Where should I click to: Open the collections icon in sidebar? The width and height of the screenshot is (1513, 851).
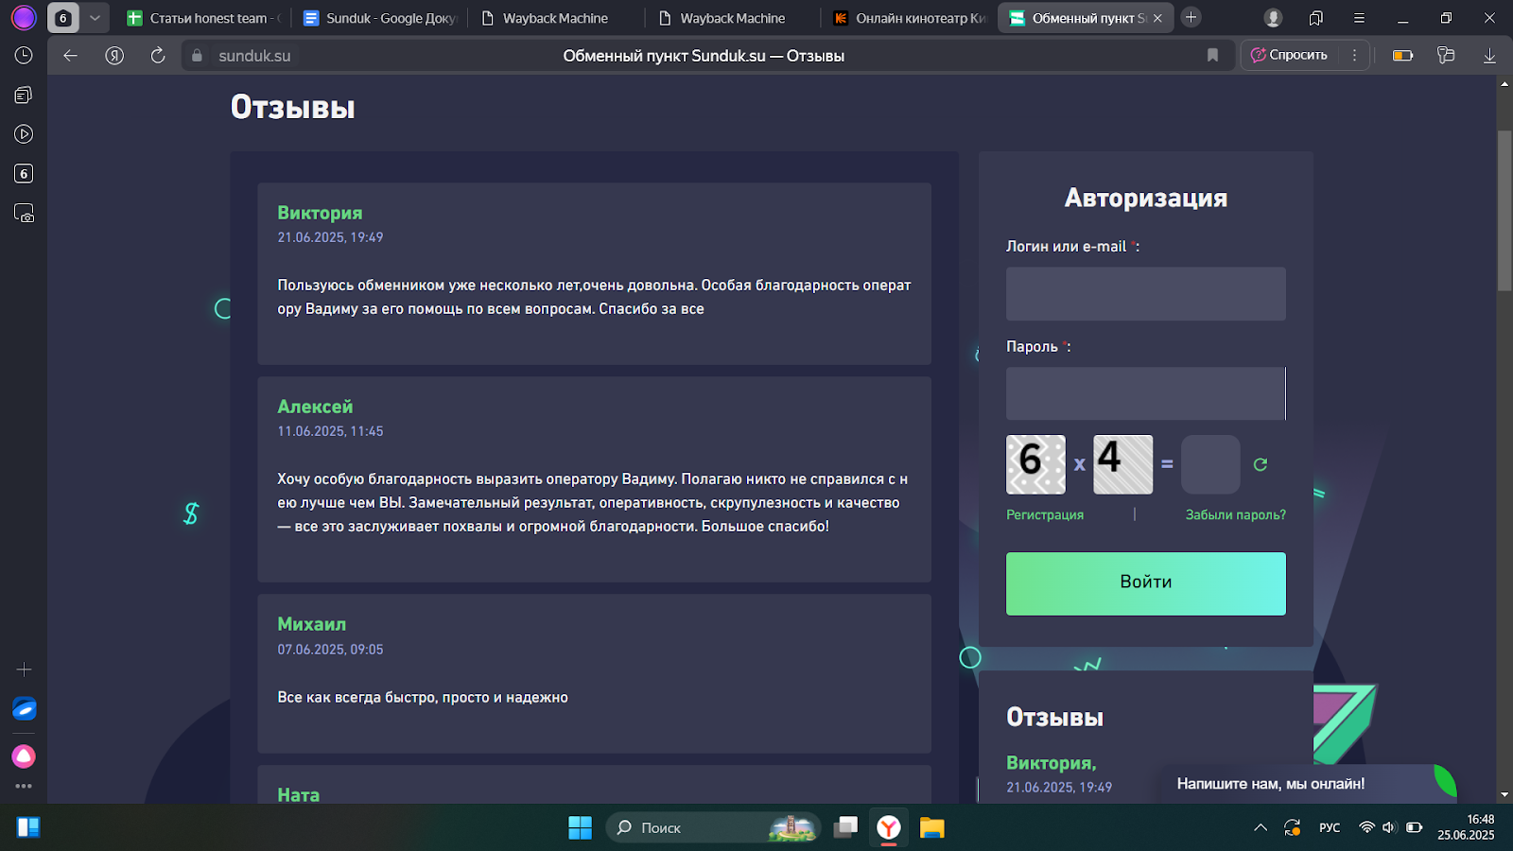click(24, 95)
